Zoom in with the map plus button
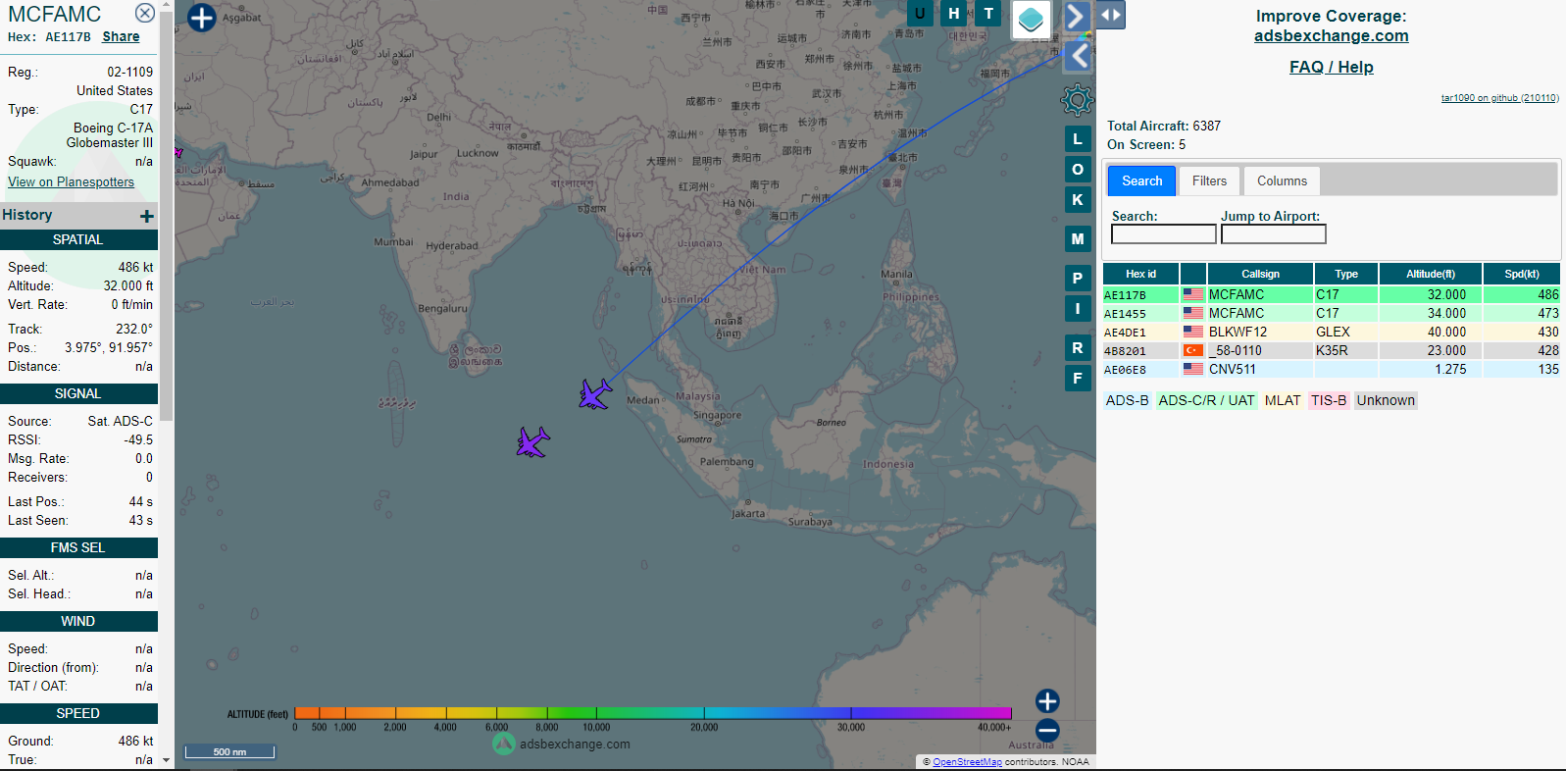Viewport: 1566px width, 771px height. [x=1047, y=700]
